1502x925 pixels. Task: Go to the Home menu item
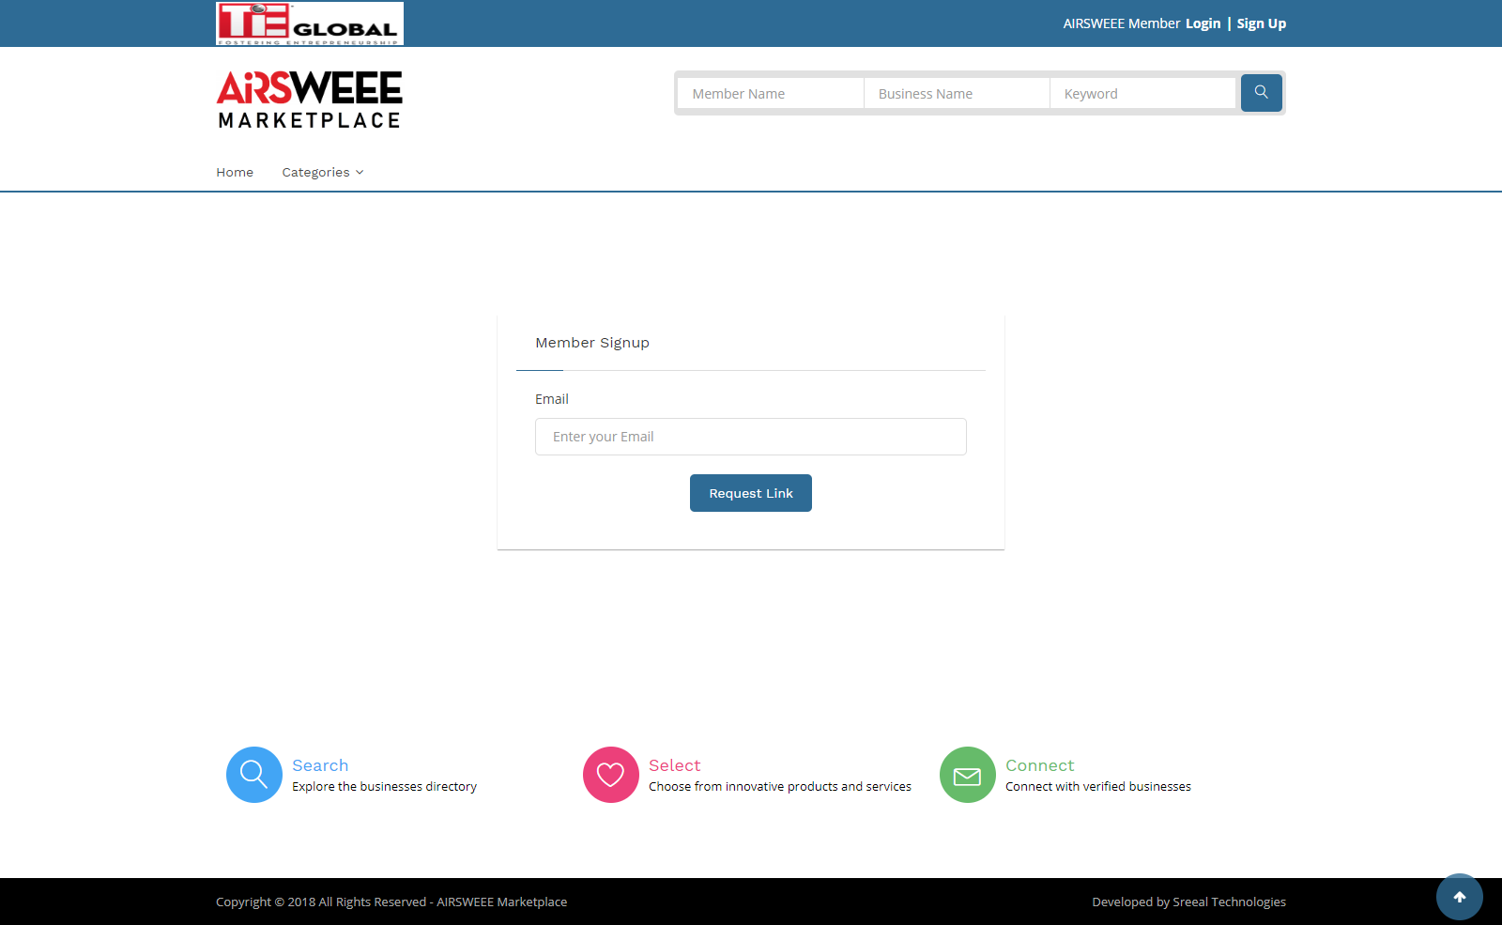235,172
